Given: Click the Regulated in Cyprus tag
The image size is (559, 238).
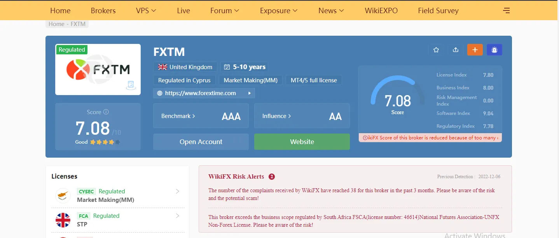Looking at the screenshot, I should pos(184,80).
